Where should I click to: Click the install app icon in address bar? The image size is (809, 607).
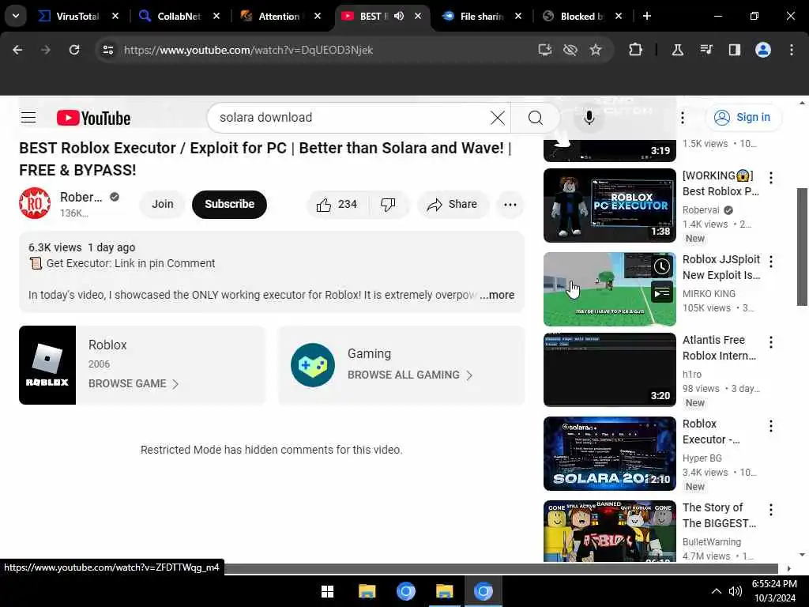[545, 50]
